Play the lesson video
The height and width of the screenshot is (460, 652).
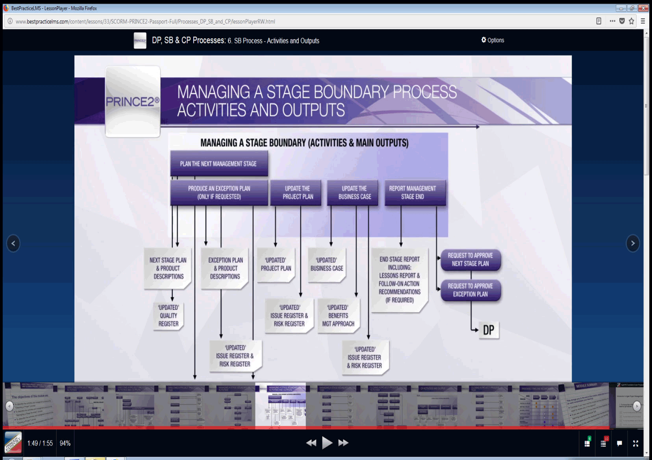[327, 442]
